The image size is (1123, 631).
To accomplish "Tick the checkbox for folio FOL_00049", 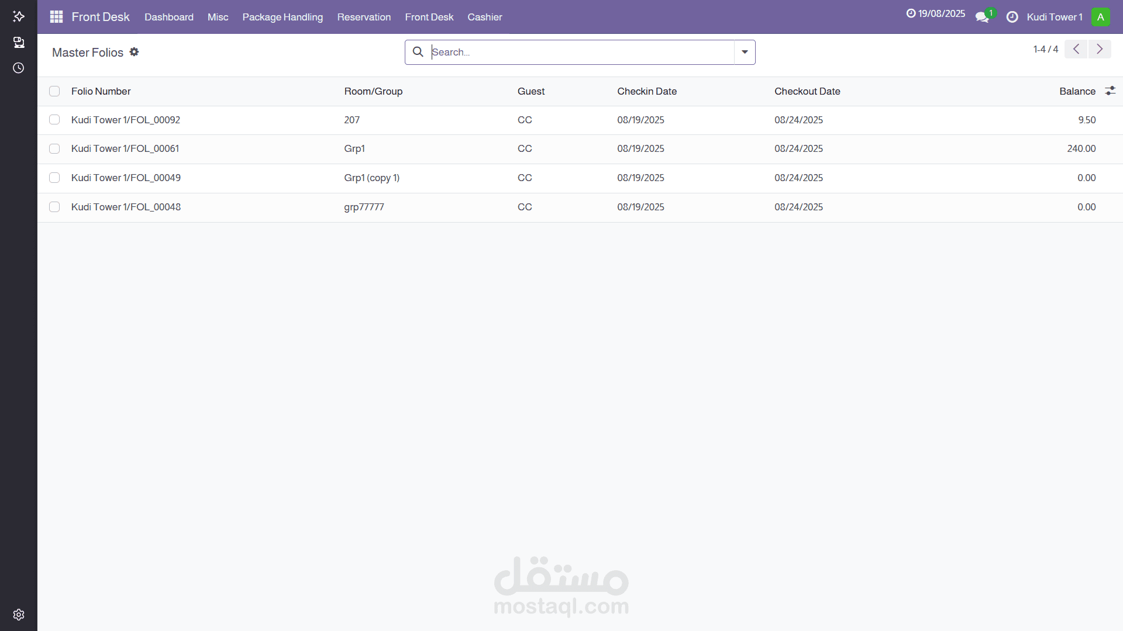I will click(x=54, y=178).
